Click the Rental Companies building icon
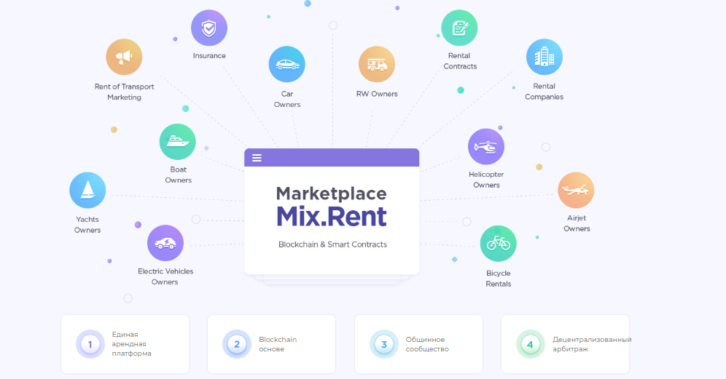Image resolution: width=726 pixels, height=379 pixels. click(x=544, y=57)
